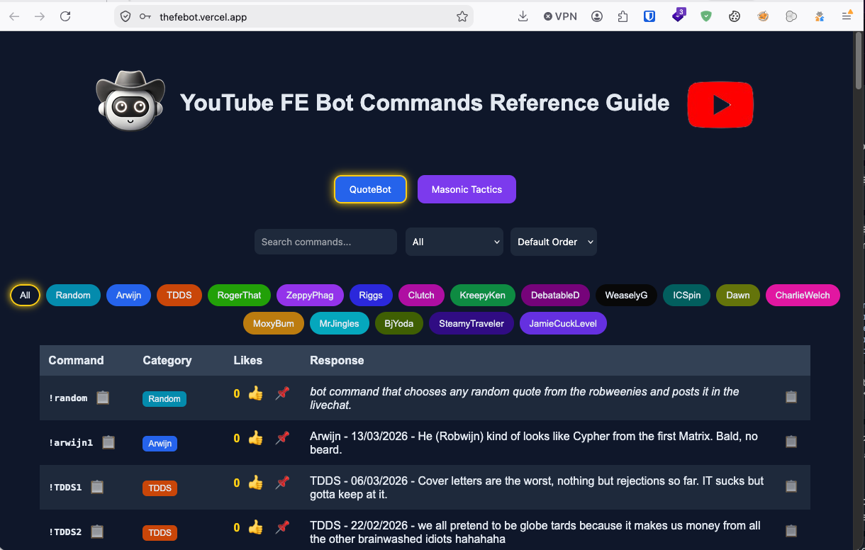Select the All filter pill
The width and height of the screenshot is (865, 550).
point(25,295)
